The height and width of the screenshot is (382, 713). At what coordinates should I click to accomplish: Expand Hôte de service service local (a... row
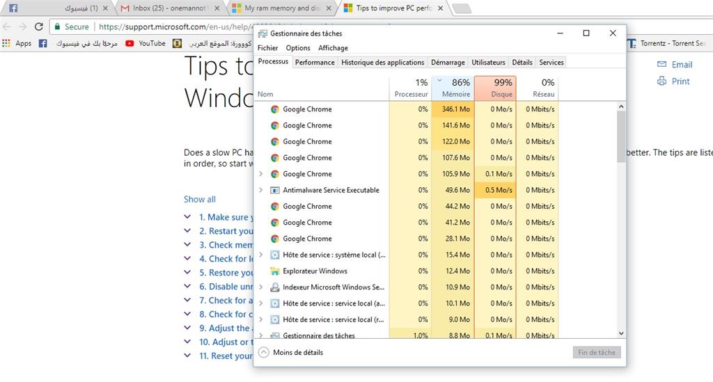[261, 303]
